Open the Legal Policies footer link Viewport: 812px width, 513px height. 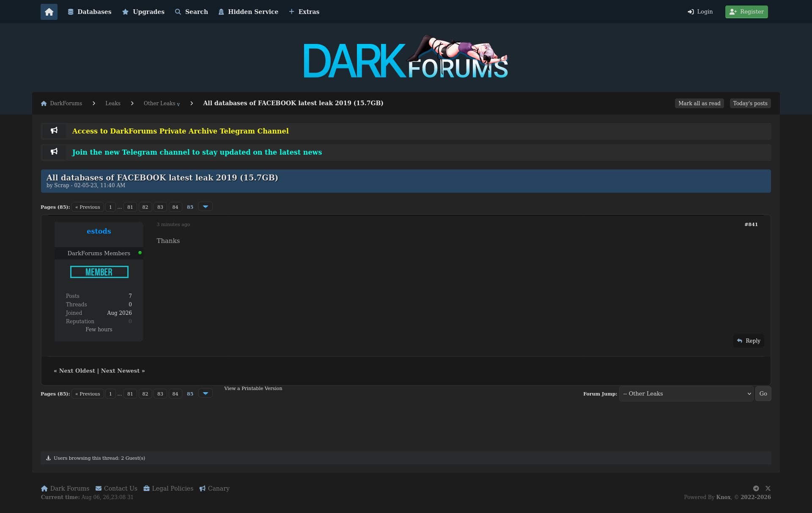tap(168, 488)
